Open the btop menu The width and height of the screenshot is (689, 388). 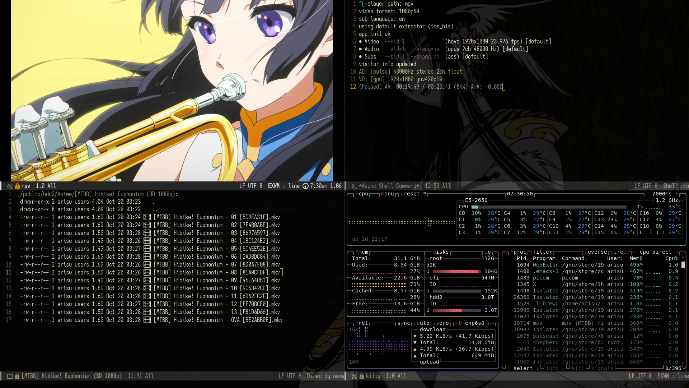387,194
